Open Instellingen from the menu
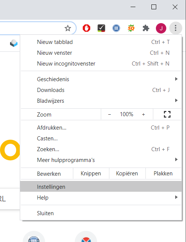The height and width of the screenshot is (242, 186). pyautogui.click(x=101, y=187)
